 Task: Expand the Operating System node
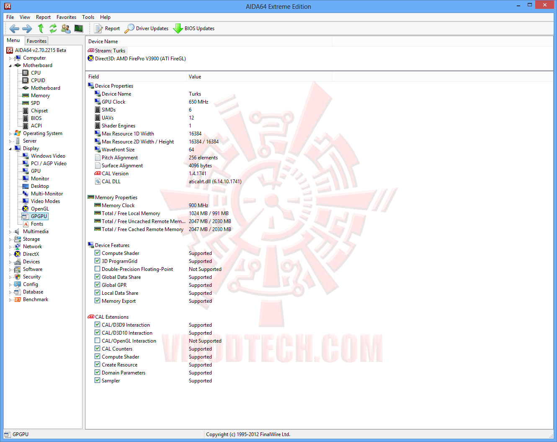pyautogui.click(x=10, y=134)
